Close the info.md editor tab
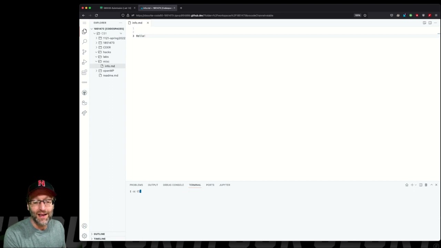This screenshot has width=441, height=248. [x=148, y=23]
